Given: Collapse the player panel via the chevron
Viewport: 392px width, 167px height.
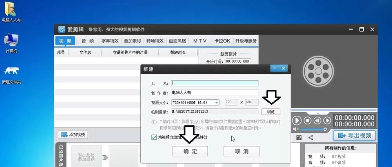Looking at the screenshot, I should click(318, 113).
